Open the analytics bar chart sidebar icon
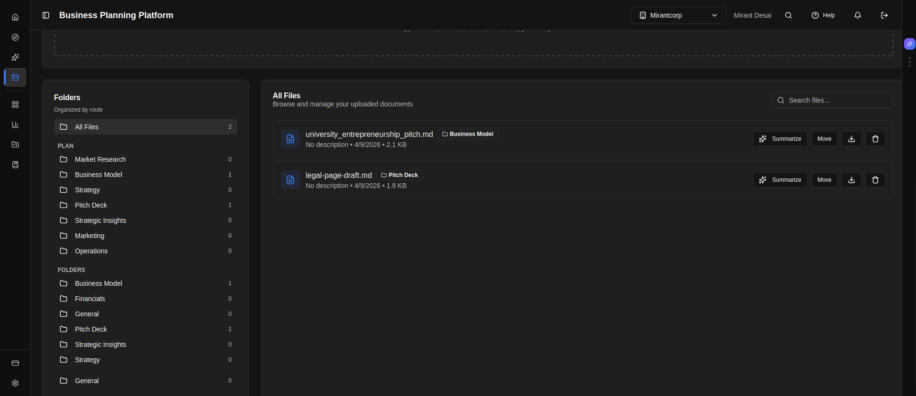This screenshot has width=916, height=396. coord(15,125)
